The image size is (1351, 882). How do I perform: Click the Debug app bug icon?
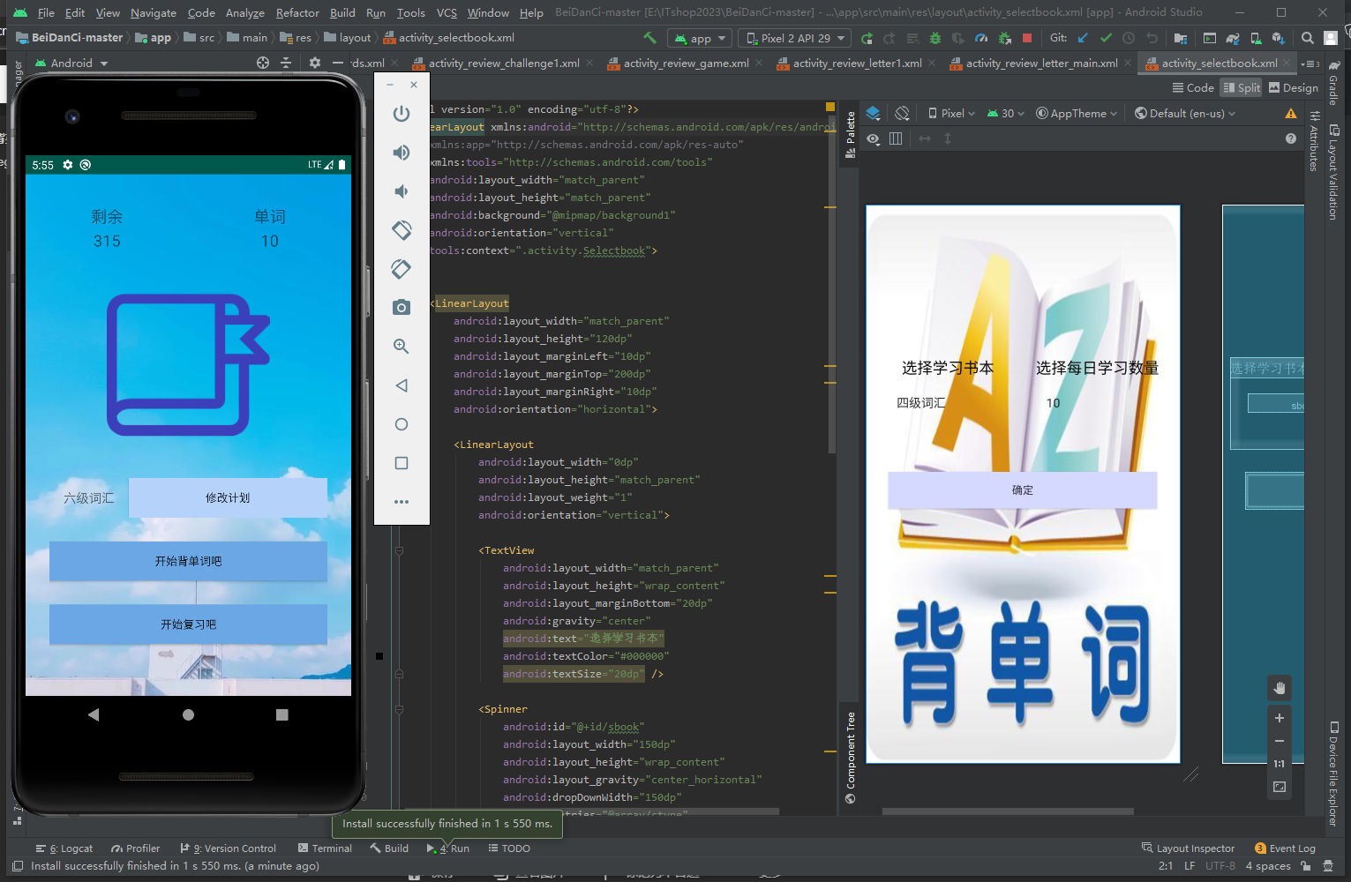[x=935, y=38]
